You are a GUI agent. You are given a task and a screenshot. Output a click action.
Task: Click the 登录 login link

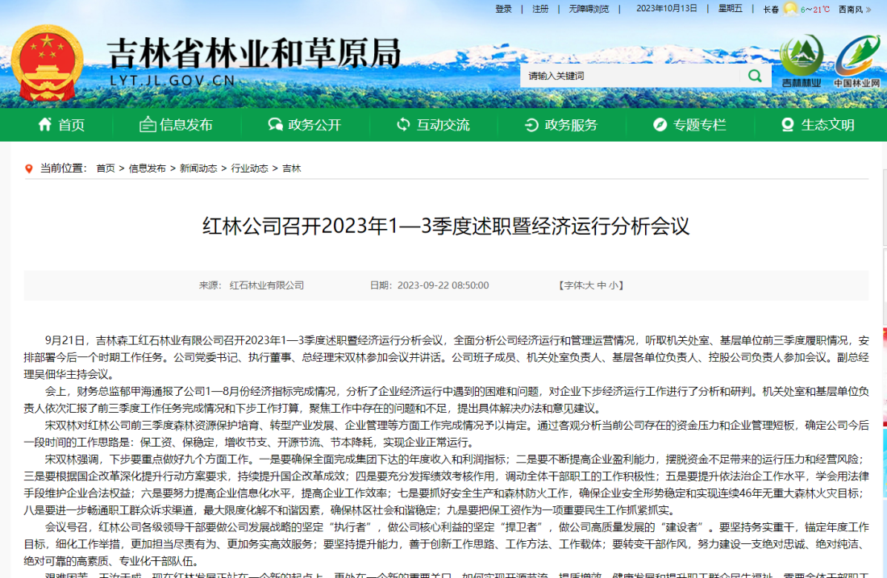[x=503, y=9]
